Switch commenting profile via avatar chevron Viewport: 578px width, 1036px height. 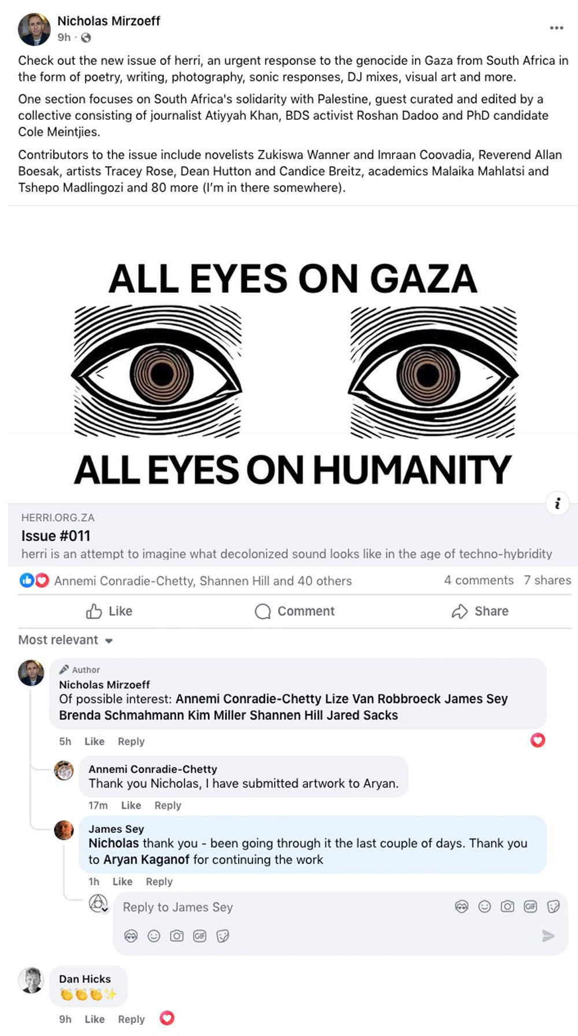point(99,903)
